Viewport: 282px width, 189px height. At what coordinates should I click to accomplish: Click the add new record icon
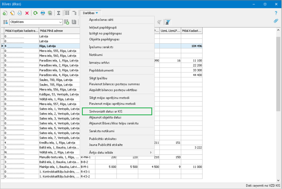[x=5, y=13]
